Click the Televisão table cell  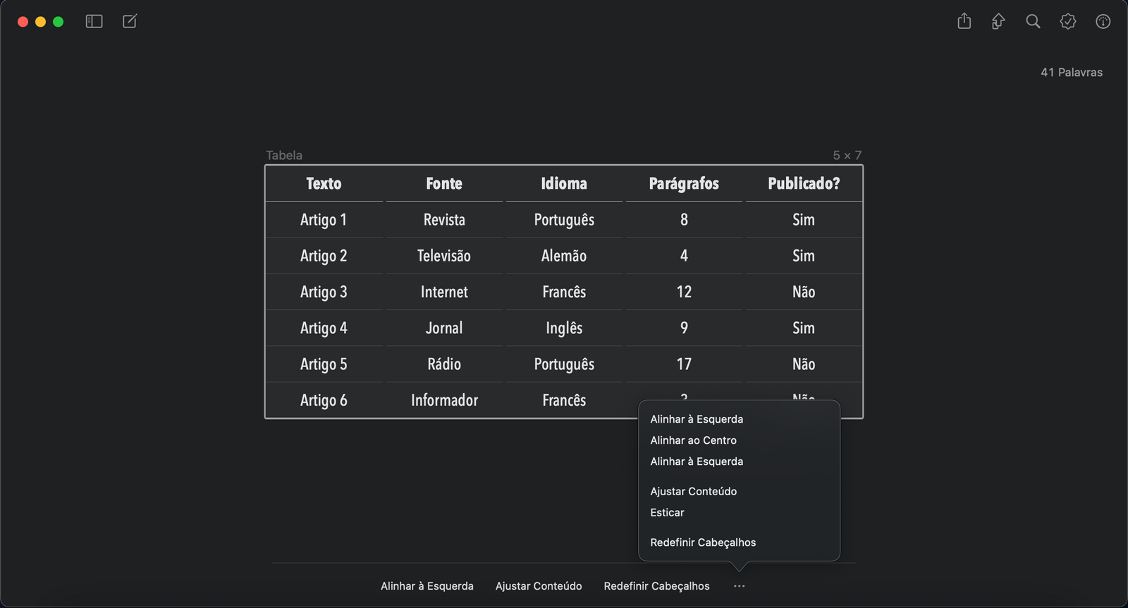tap(443, 256)
